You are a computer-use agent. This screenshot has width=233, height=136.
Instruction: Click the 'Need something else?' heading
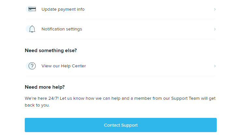pos(51,51)
